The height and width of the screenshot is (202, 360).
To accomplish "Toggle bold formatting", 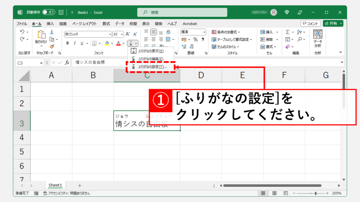I will click(67, 43).
